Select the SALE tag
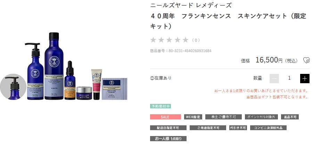 coord(165,117)
